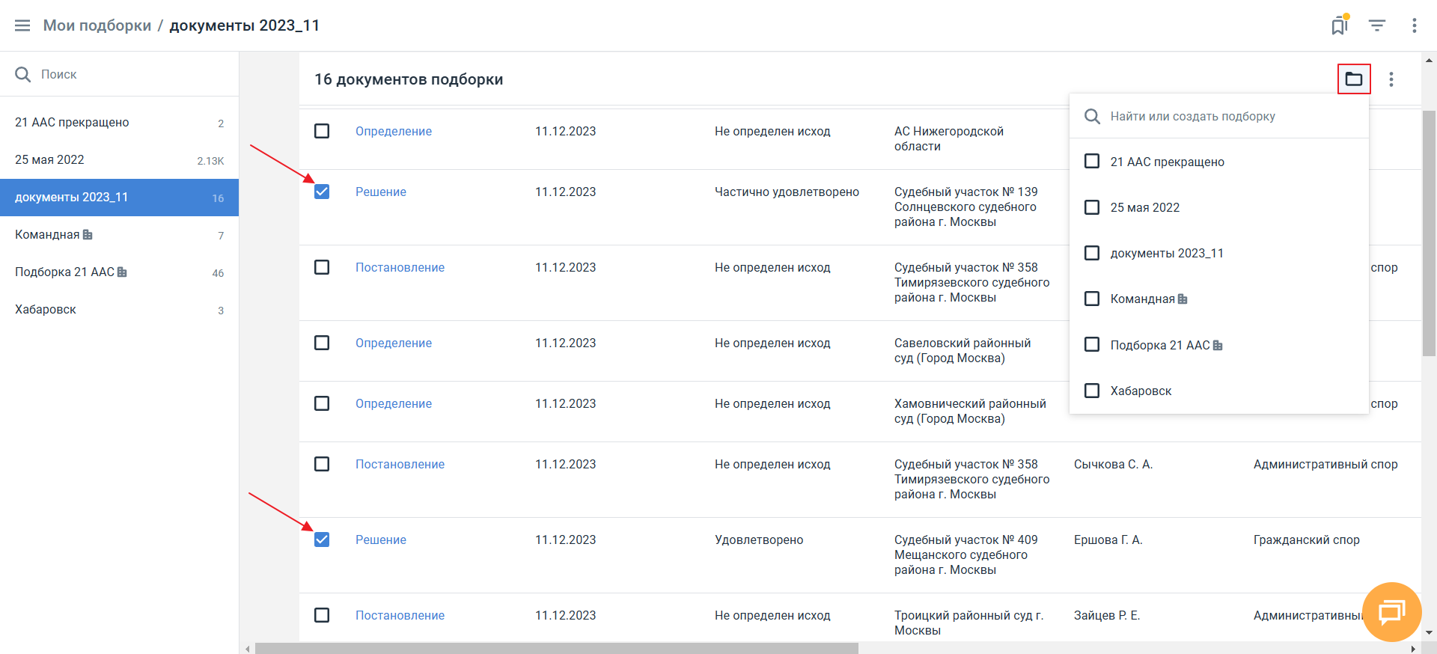Open top header three-dot menu
Image resolution: width=1437 pixels, height=654 pixels.
[1415, 25]
